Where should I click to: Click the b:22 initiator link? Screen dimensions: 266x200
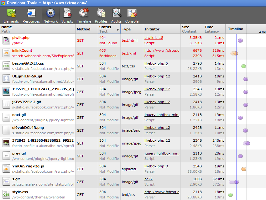pos(148,179)
